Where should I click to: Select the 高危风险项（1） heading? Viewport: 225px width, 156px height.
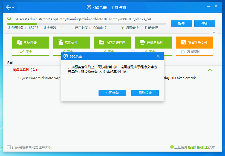(25, 70)
